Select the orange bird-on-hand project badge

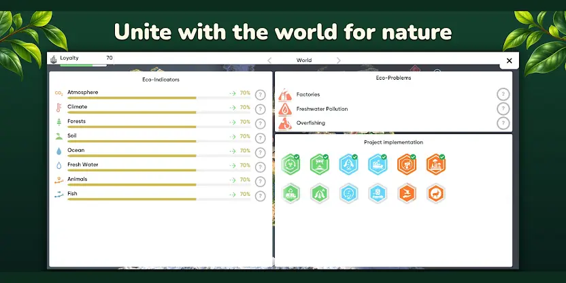(407, 193)
